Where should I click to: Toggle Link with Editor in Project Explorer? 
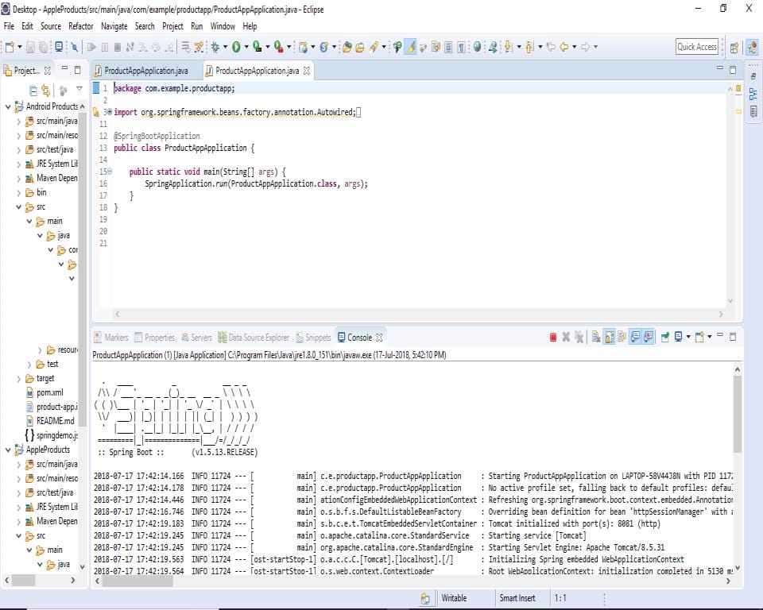(x=46, y=90)
